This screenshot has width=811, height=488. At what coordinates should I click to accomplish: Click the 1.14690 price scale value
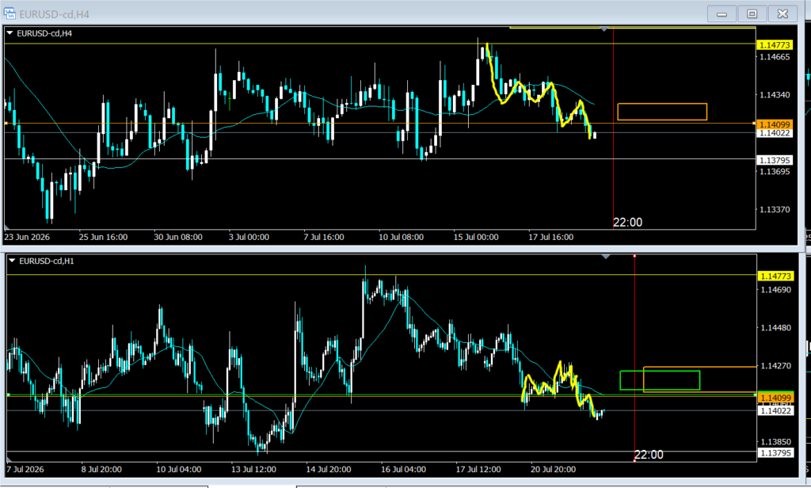776,290
